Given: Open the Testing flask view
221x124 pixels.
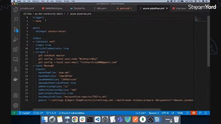Looking at the screenshot, I should pyautogui.click(x=16, y=69).
